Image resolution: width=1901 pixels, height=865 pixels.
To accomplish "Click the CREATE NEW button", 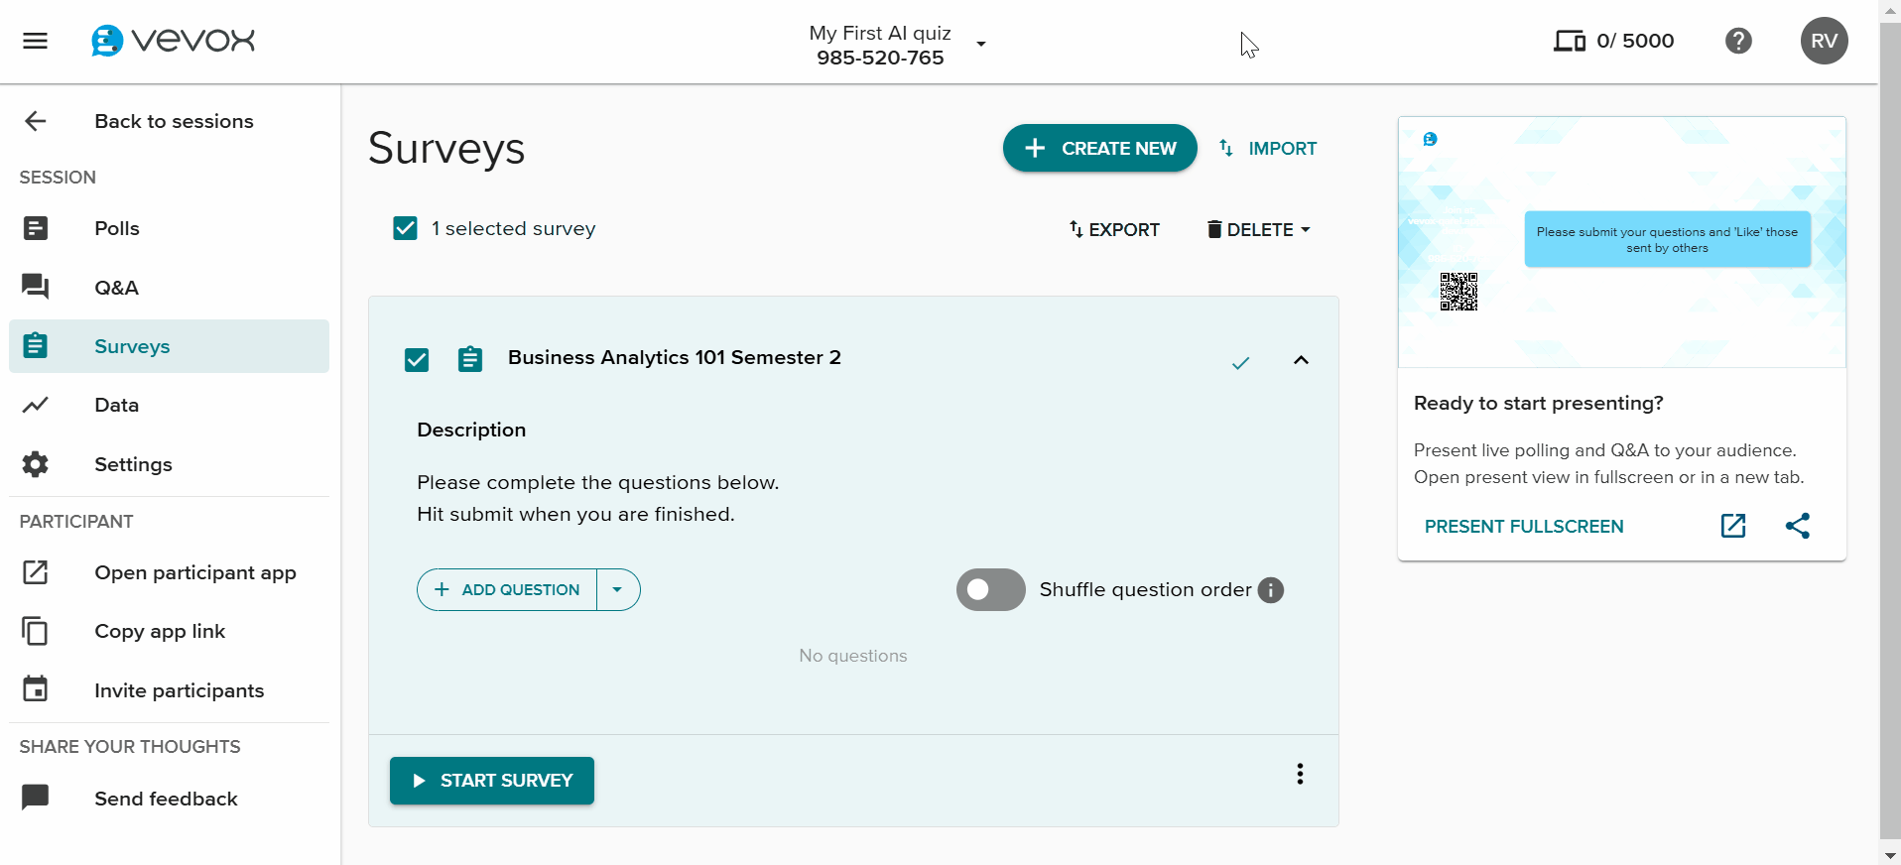I will point(1099,148).
